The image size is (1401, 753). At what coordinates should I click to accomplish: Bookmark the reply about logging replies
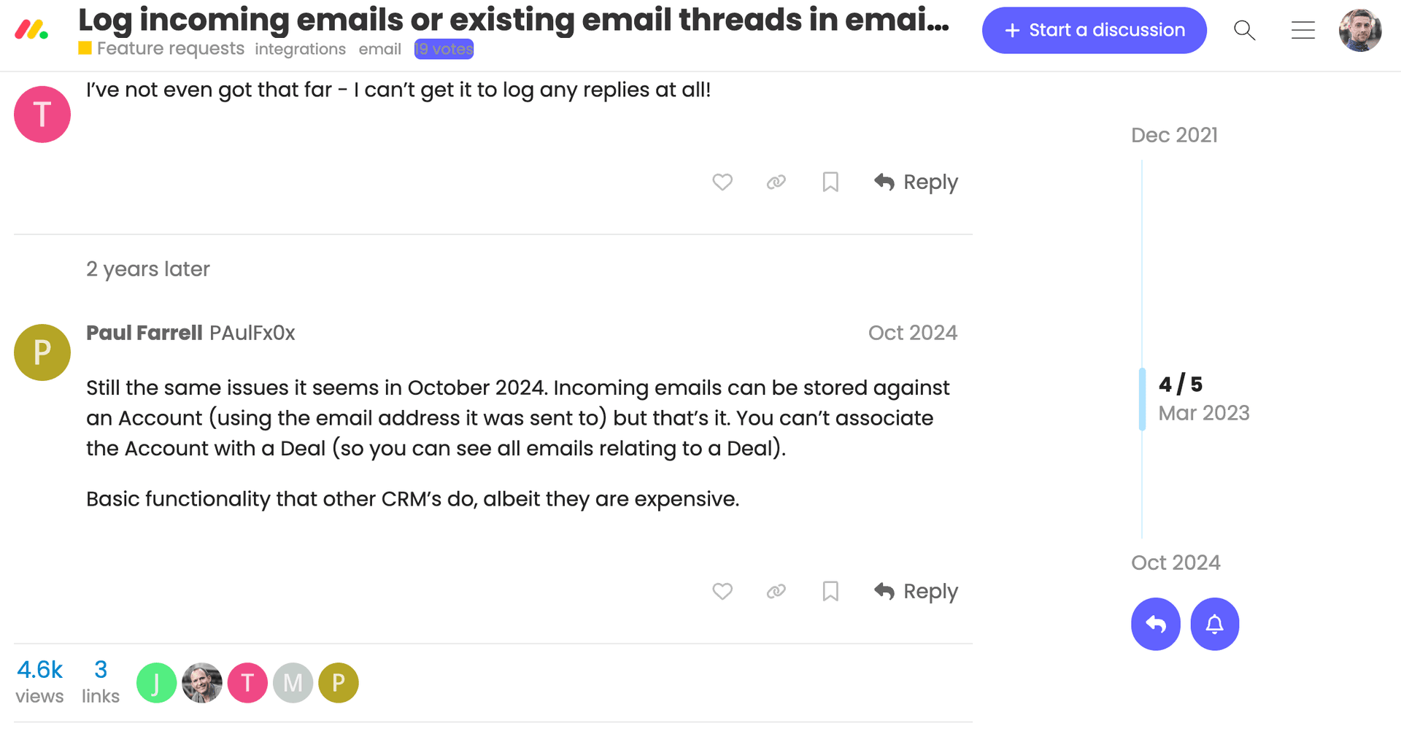tap(830, 182)
